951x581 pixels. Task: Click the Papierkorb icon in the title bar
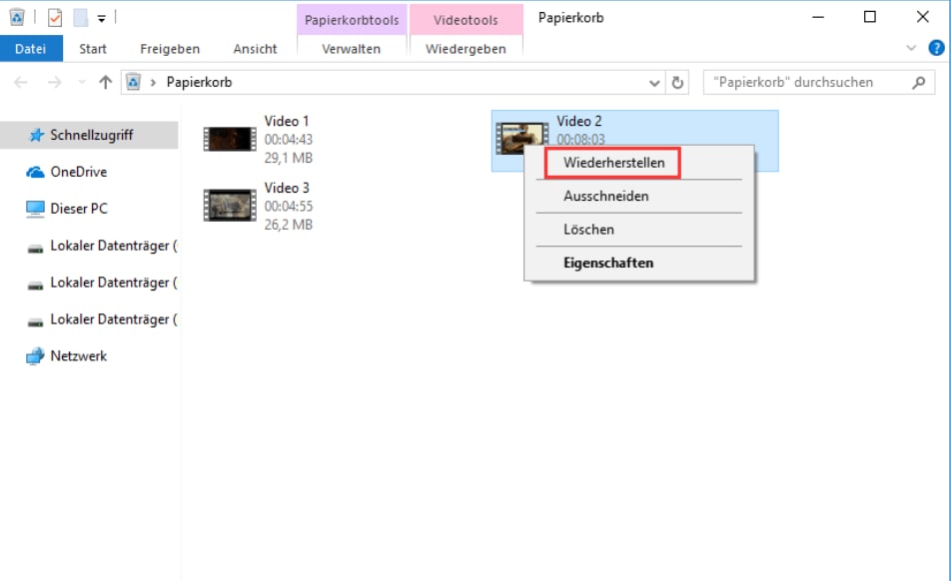click(x=17, y=18)
